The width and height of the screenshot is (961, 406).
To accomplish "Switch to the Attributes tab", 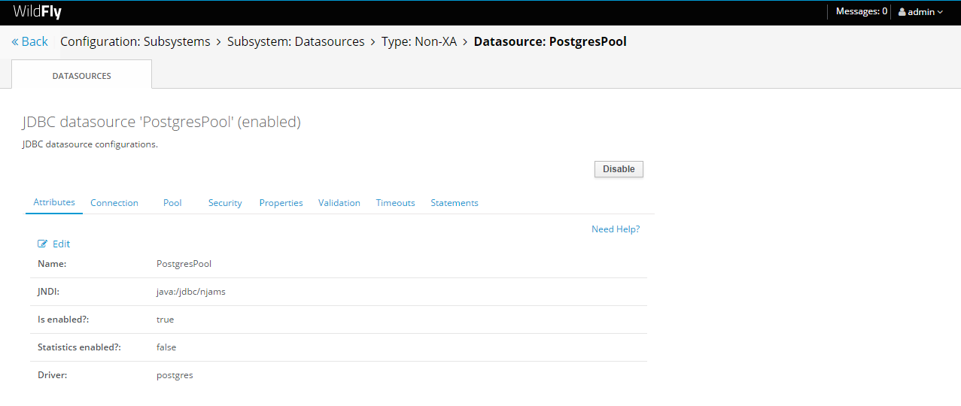I will pos(54,202).
